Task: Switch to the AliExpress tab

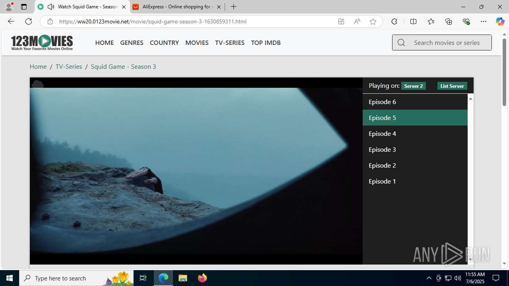Action: click(x=177, y=7)
